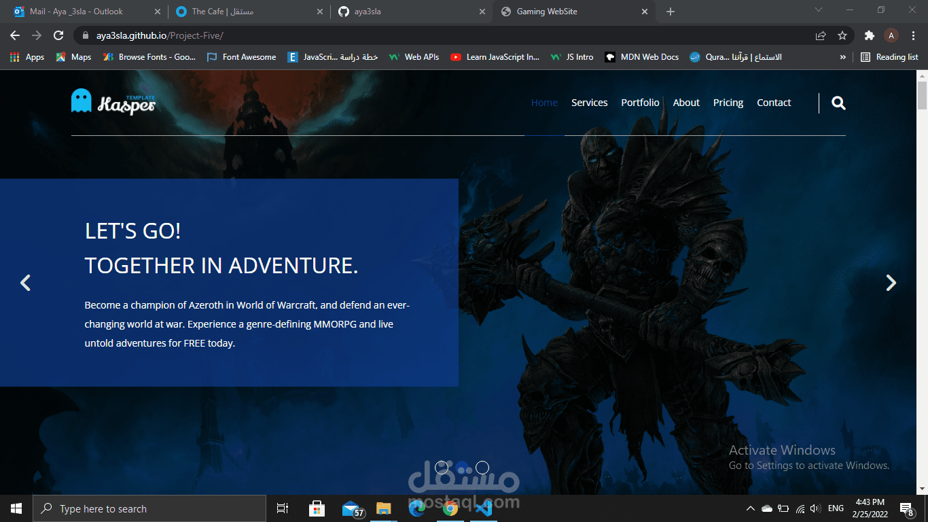Screen dimensions: 928x522
Task: Select Portfolio in the navigation menu
Action: pyautogui.click(x=639, y=103)
